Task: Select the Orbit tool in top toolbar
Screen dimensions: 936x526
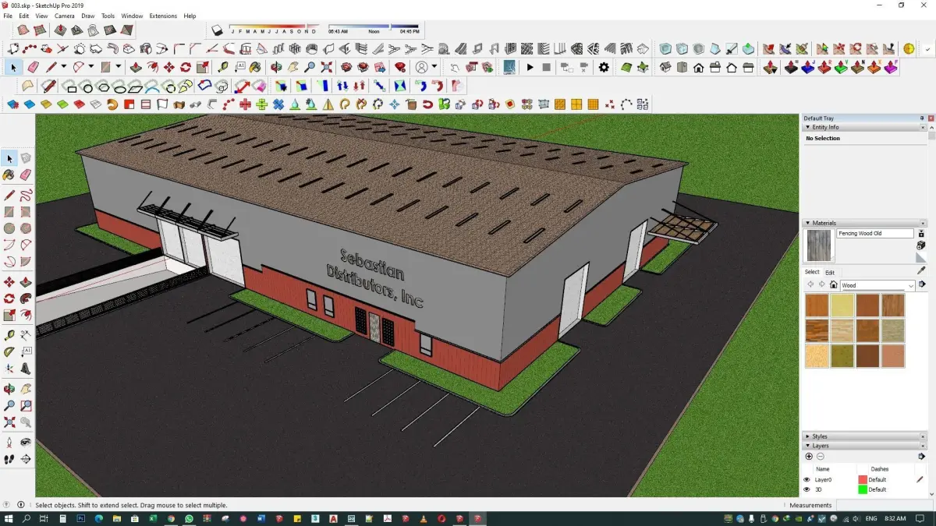Action: click(x=276, y=67)
